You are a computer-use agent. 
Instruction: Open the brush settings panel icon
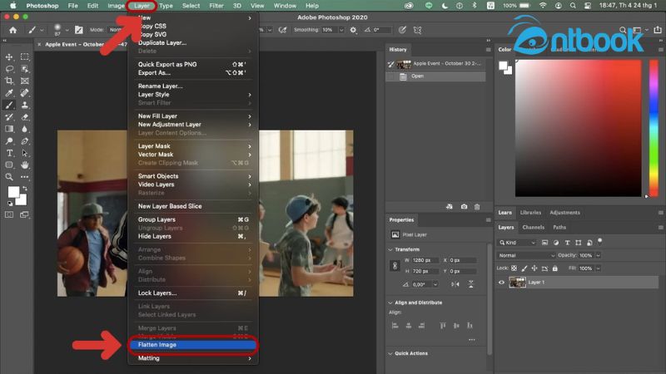pos(79,30)
